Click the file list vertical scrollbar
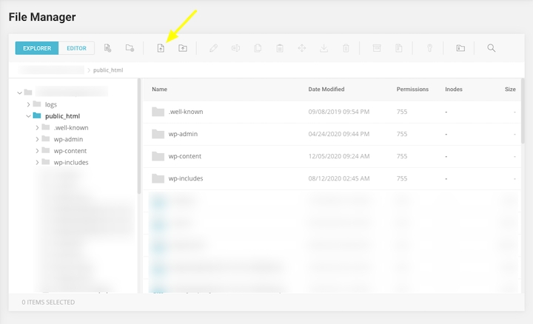The image size is (533, 324). pyautogui.click(x=523, y=111)
